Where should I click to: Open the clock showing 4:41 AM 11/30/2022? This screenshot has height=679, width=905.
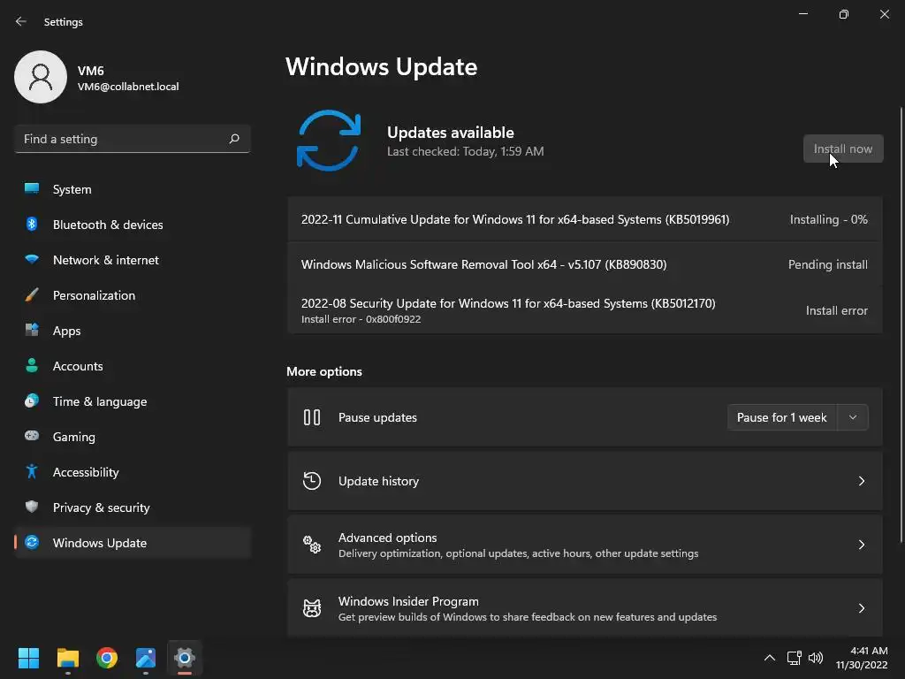tap(862, 658)
